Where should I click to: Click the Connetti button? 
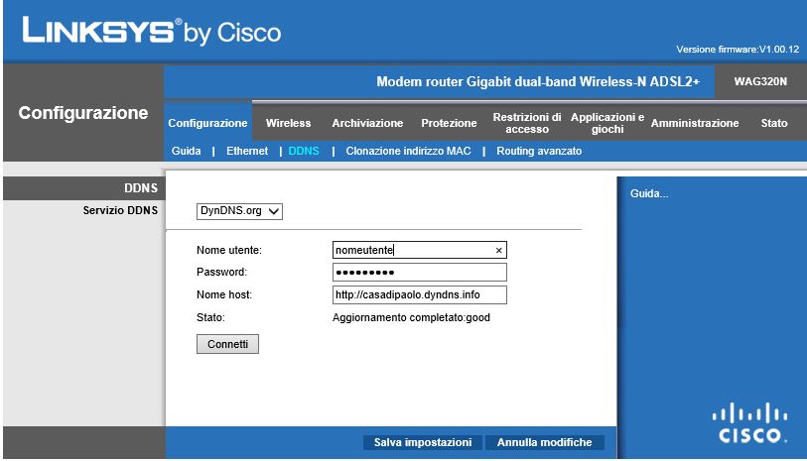pos(227,344)
